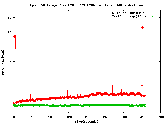Viewport: 166px width, 124px height.
Task: Click the green legend line sample
Action: tap(153, 16)
